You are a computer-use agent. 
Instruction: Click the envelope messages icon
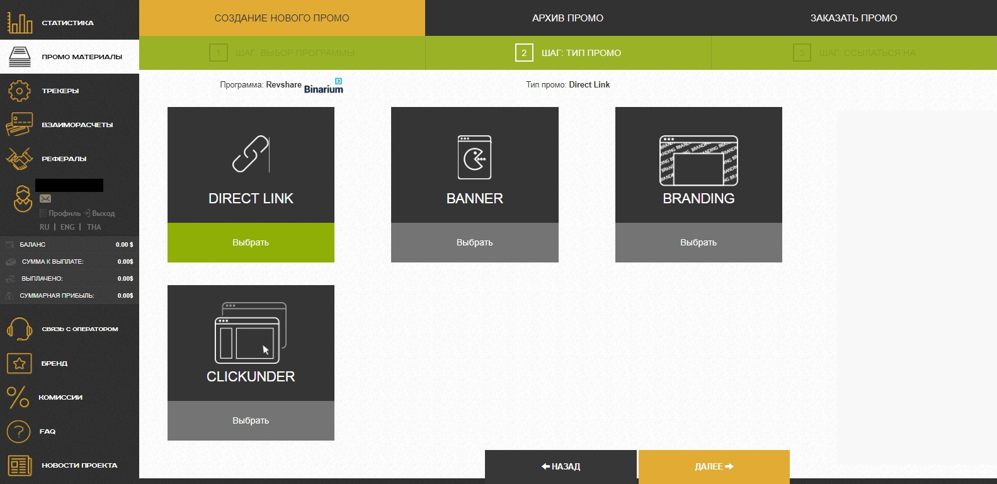click(45, 199)
